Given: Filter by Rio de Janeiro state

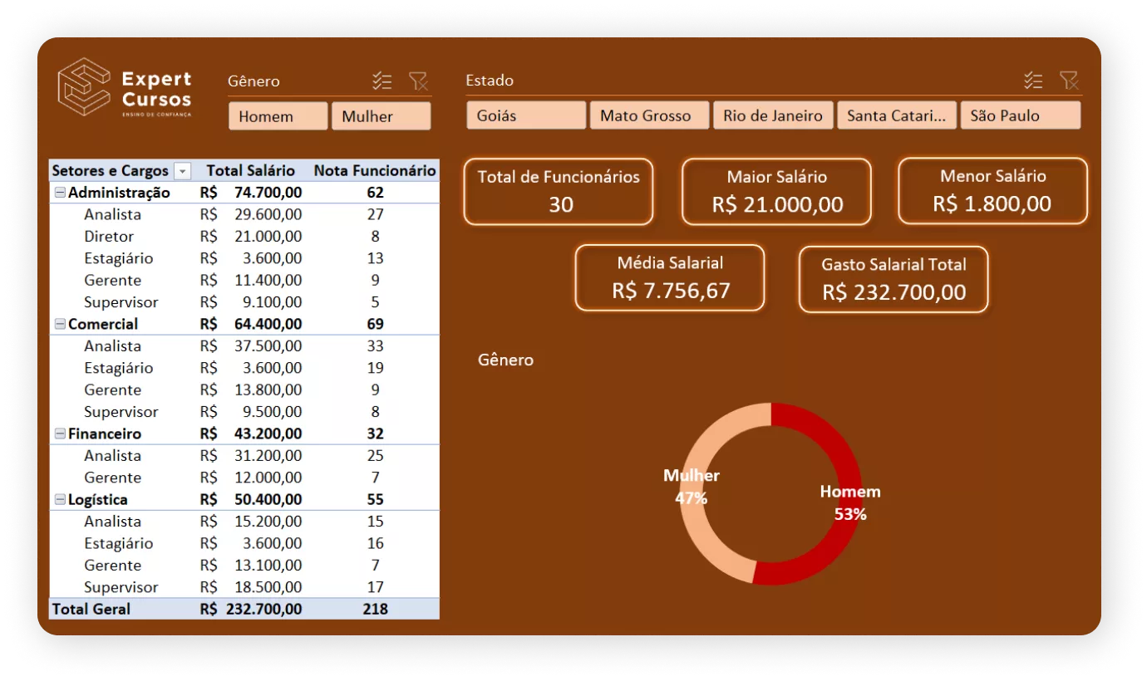Looking at the screenshot, I should [x=773, y=115].
